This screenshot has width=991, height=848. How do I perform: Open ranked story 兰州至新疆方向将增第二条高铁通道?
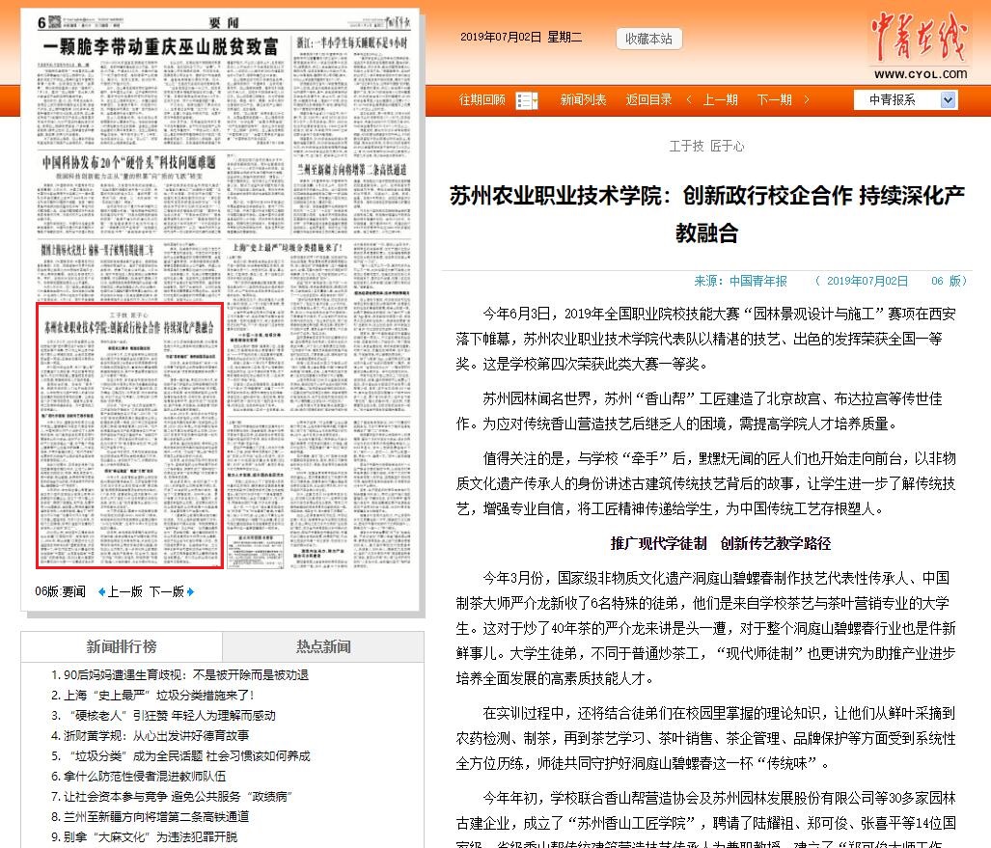point(156,816)
